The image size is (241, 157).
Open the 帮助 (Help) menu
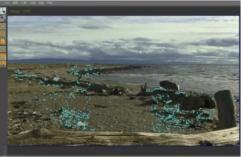(x=50, y=3)
